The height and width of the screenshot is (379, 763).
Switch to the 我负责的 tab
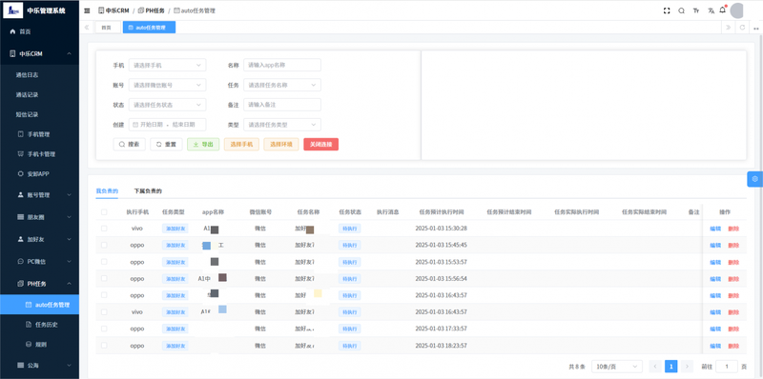pos(107,191)
